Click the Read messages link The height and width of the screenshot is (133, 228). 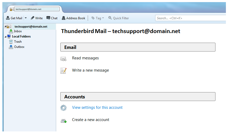click(85, 58)
